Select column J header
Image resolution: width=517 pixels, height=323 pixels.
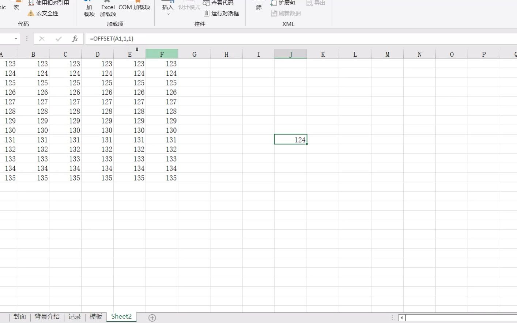point(291,54)
